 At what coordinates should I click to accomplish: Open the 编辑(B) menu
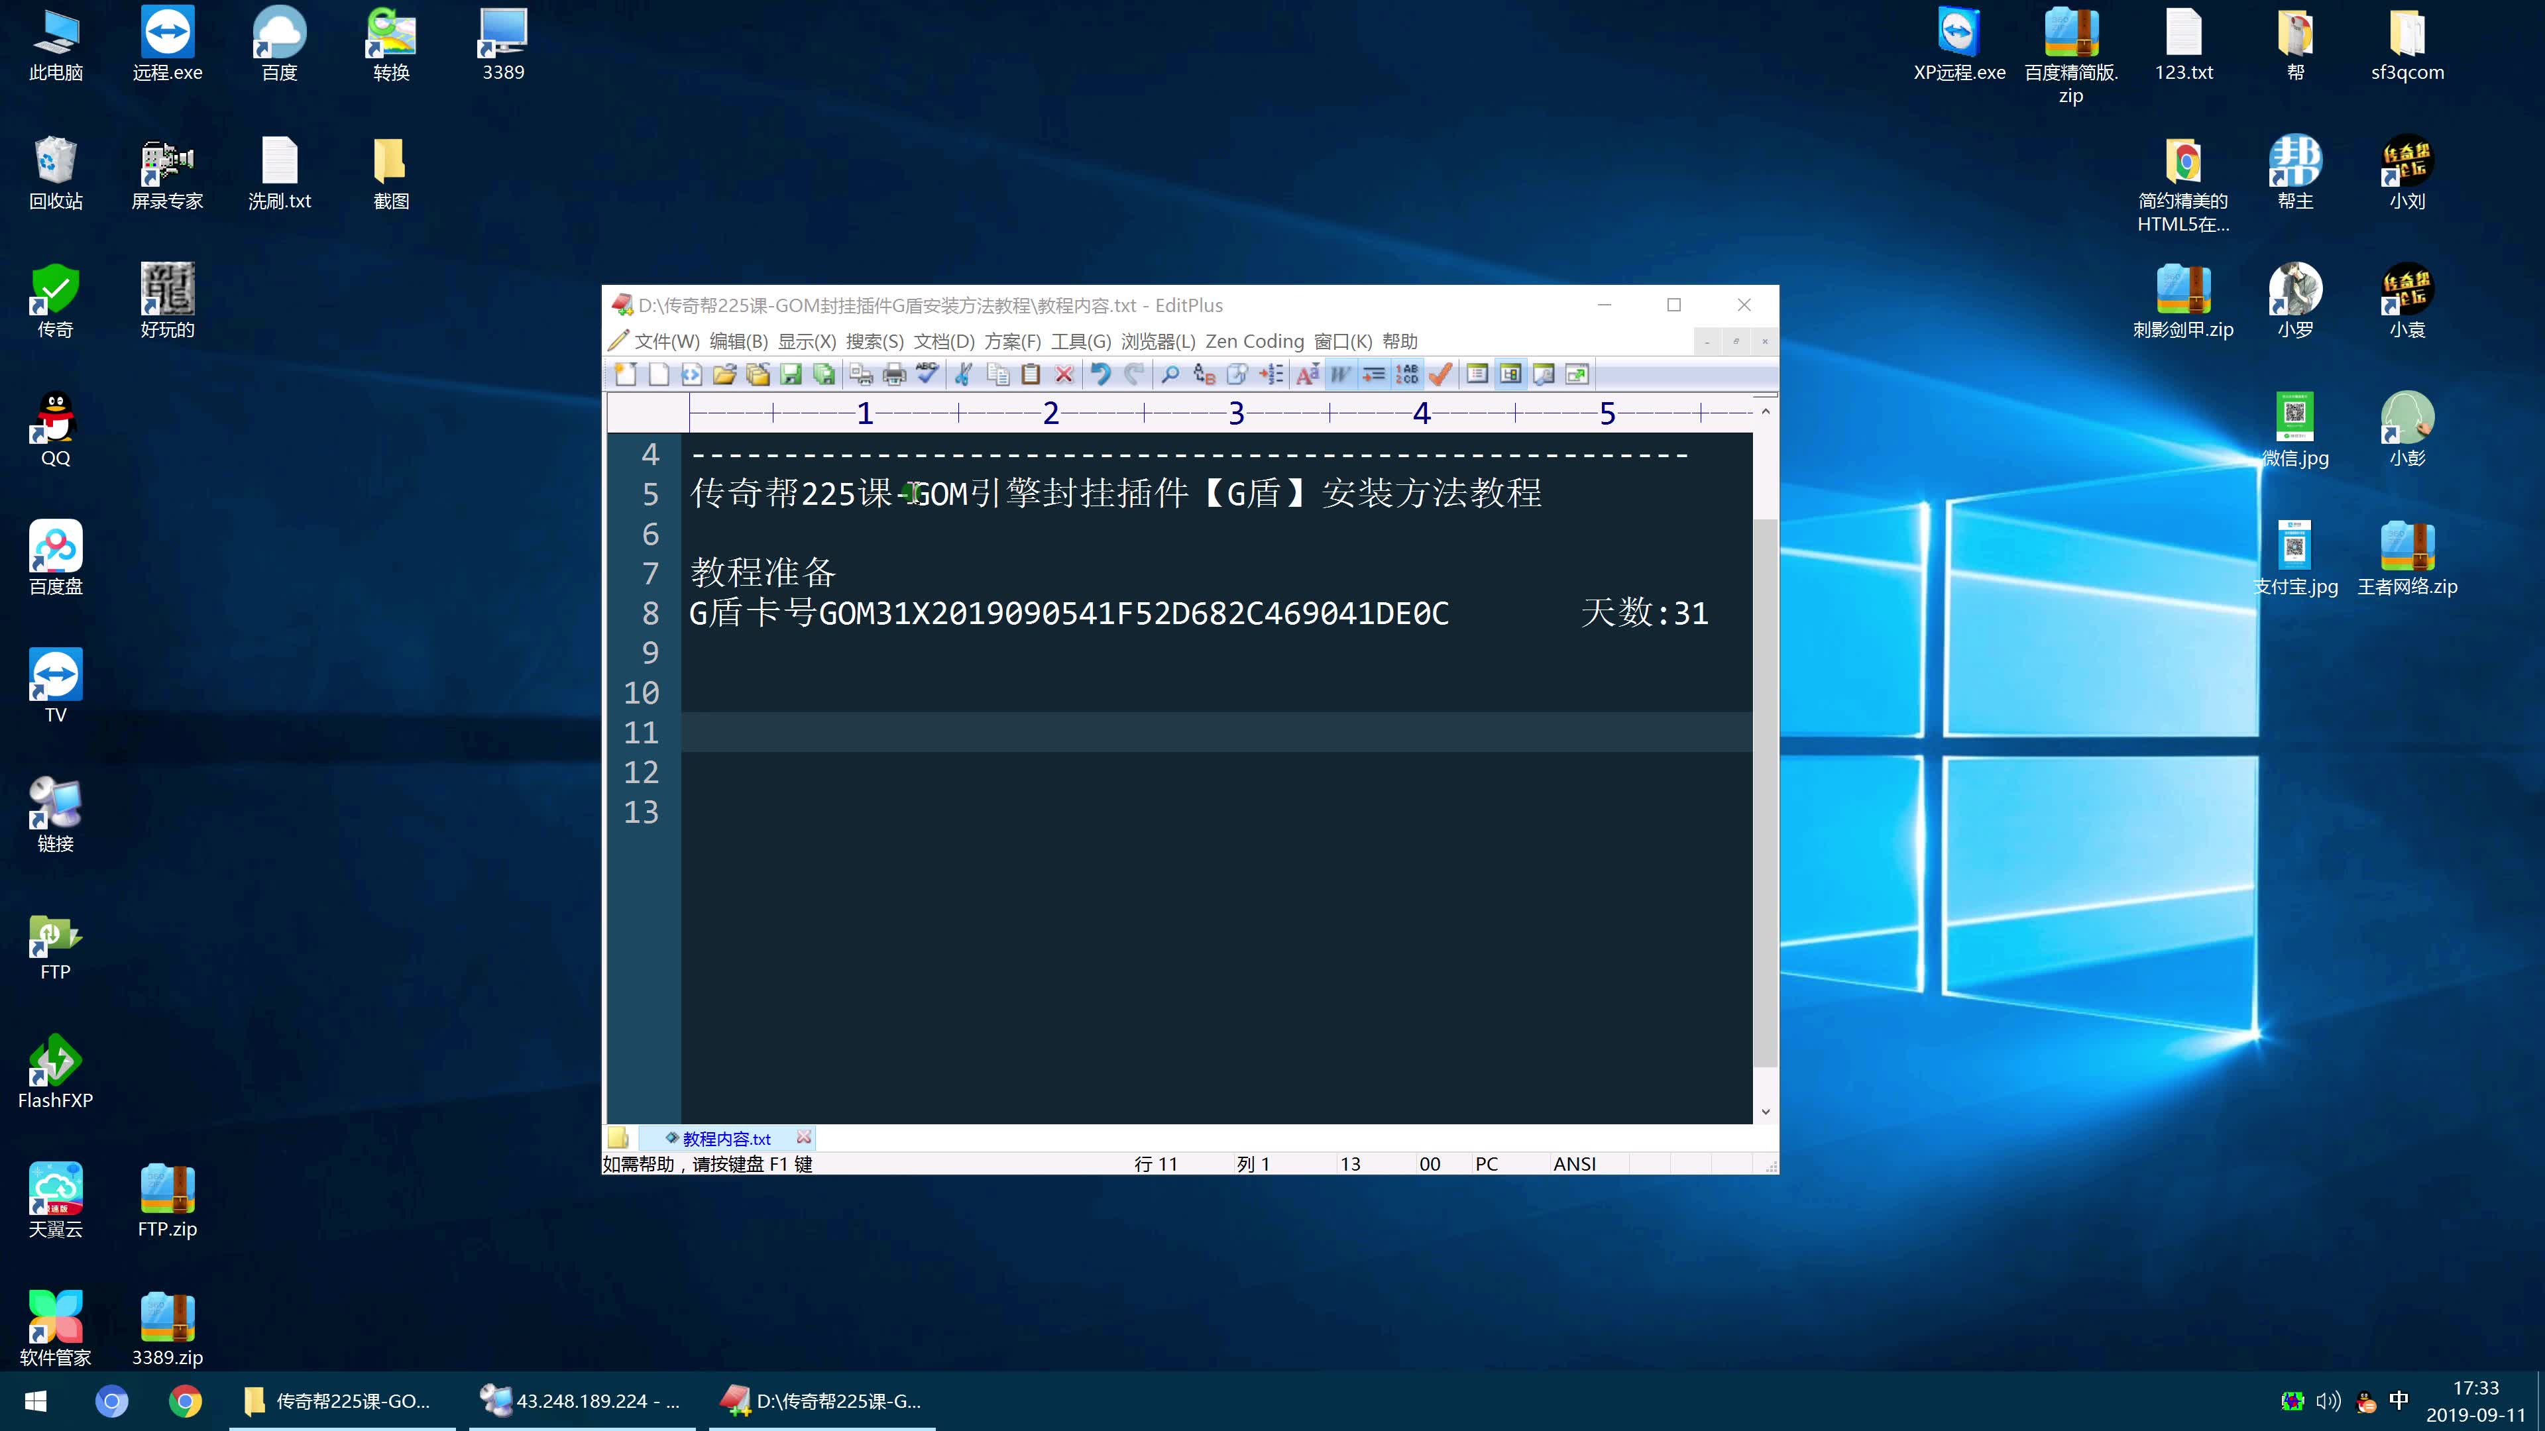pos(738,342)
